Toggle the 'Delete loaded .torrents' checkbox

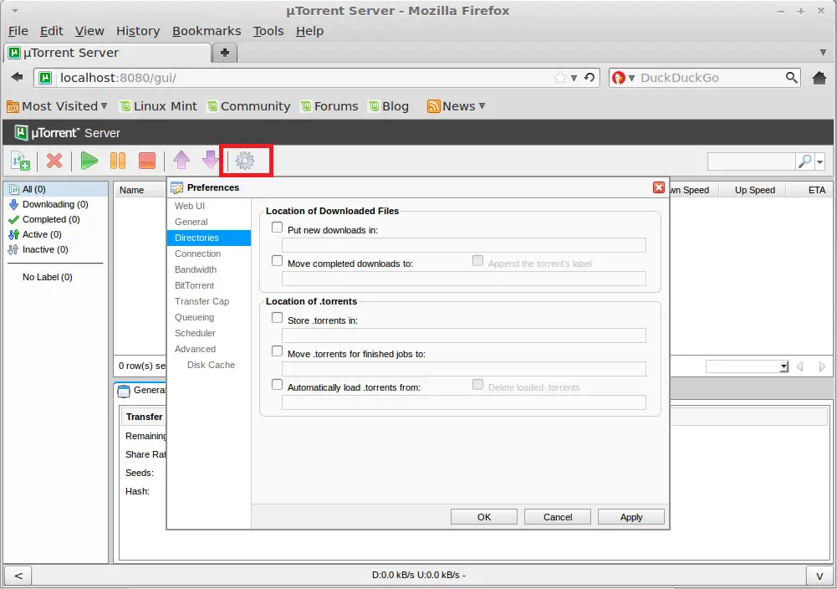[477, 385]
